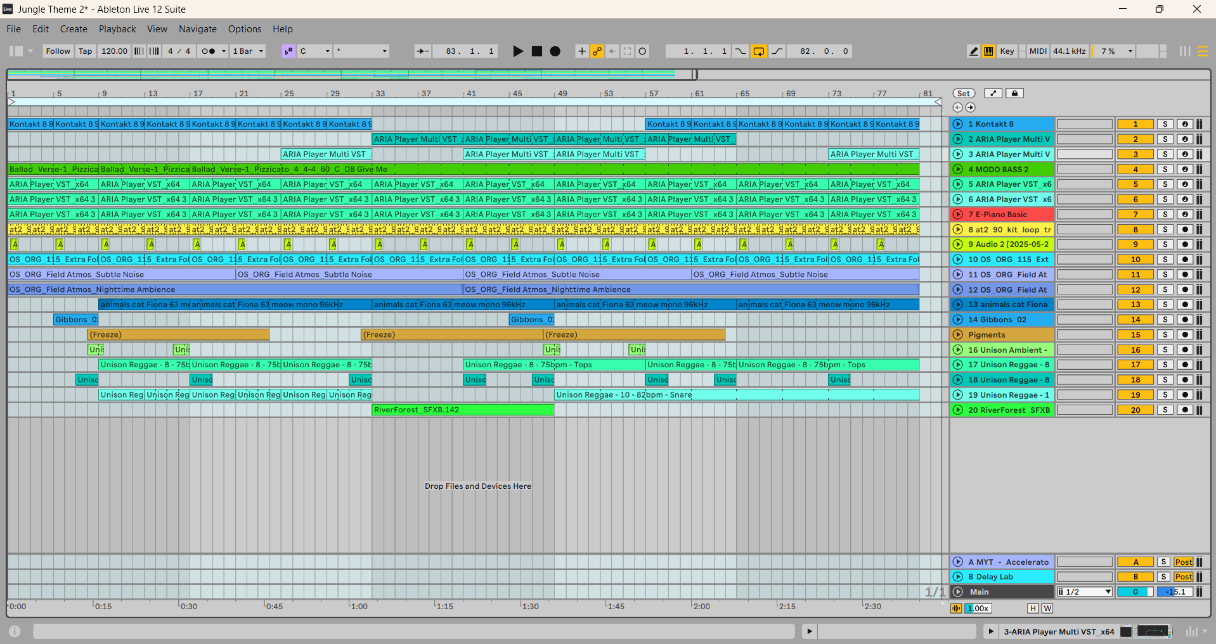This screenshot has height=644, width=1216.
Task: Click the Set locator button
Action: (x=964, y=93)
